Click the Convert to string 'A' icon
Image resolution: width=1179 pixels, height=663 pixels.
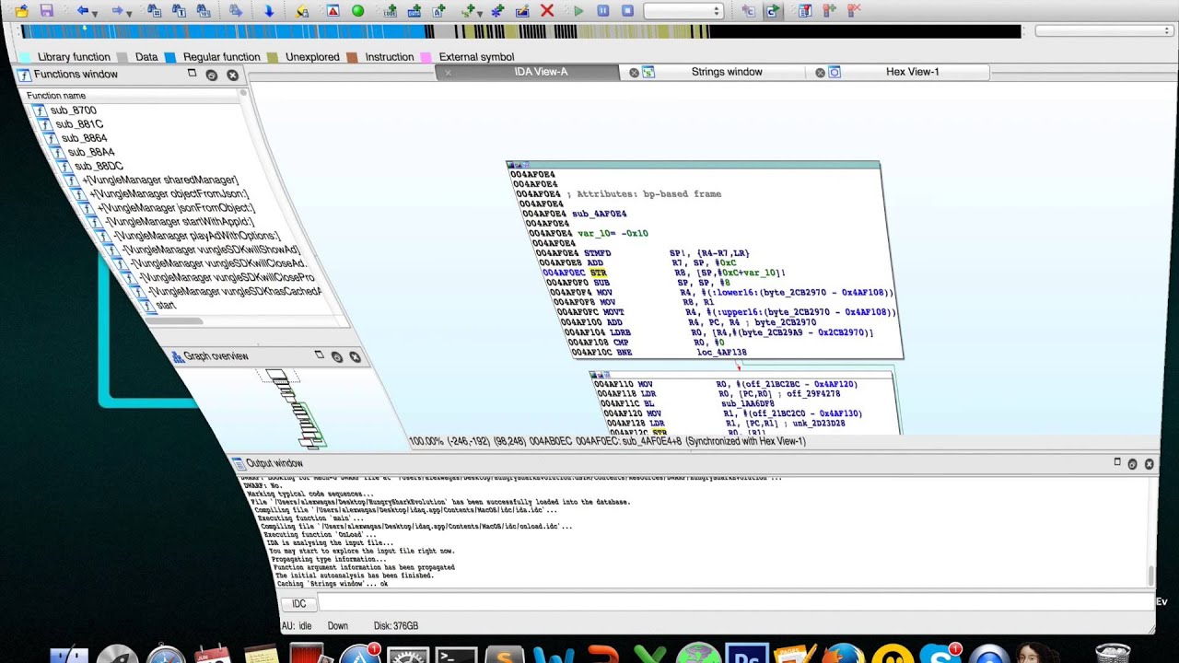pyautogui.click(x=439, y=11)
